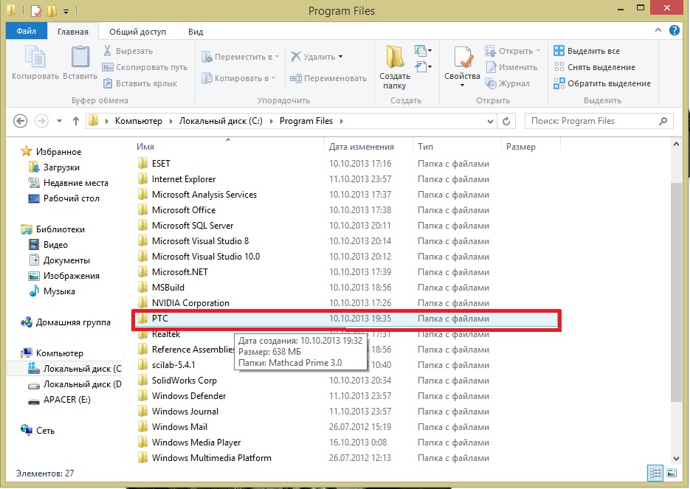Screen dimensions: 690x489
Task: Open the Video (Видео) library
Action: (x=47, y=245)
